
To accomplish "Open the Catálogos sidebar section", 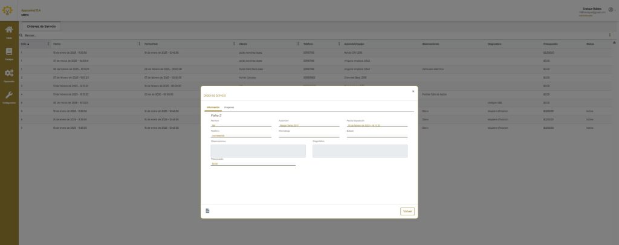I will pyautogui.click(x=9, y=53).
